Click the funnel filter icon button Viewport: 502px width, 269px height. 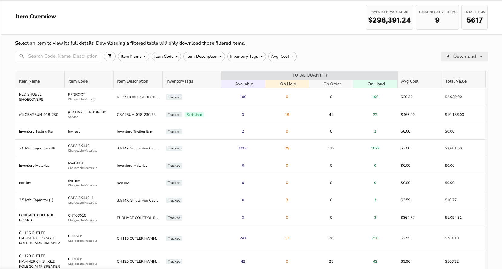click(110, 56)
